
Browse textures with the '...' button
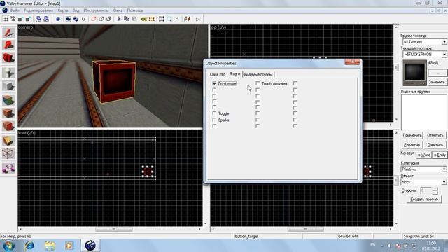pos(437,73)
